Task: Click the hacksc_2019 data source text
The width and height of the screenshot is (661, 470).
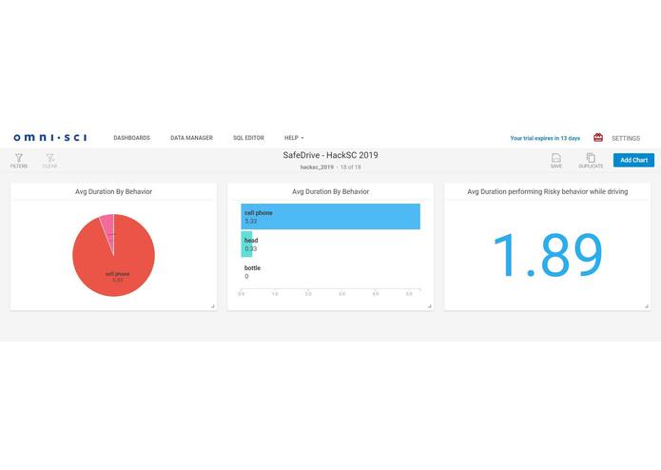Action: (x=317, y=167)
